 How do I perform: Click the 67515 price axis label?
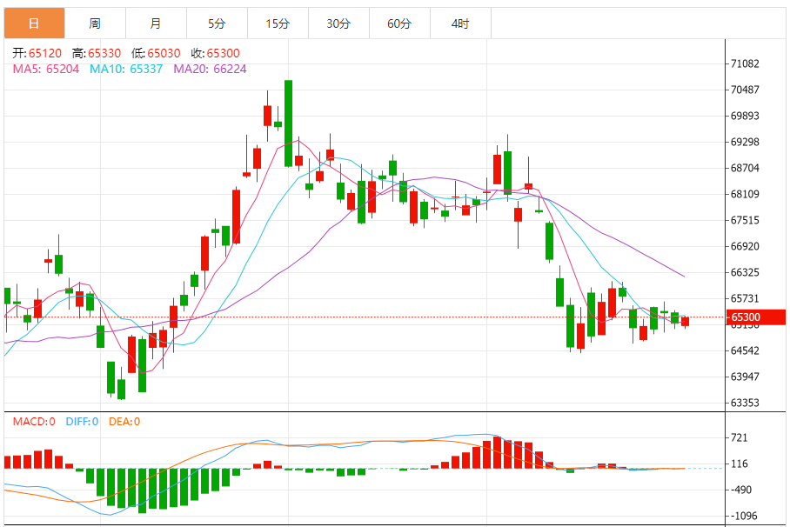point(745,220)
